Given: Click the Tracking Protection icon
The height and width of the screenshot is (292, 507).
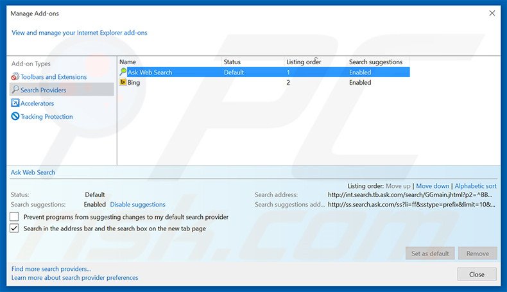Looking at the screenshot, I should (15, 116).
